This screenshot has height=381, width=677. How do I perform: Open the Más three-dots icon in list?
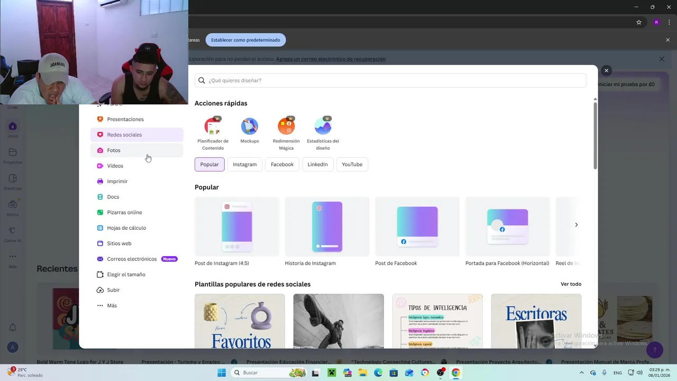click(100, 305)
